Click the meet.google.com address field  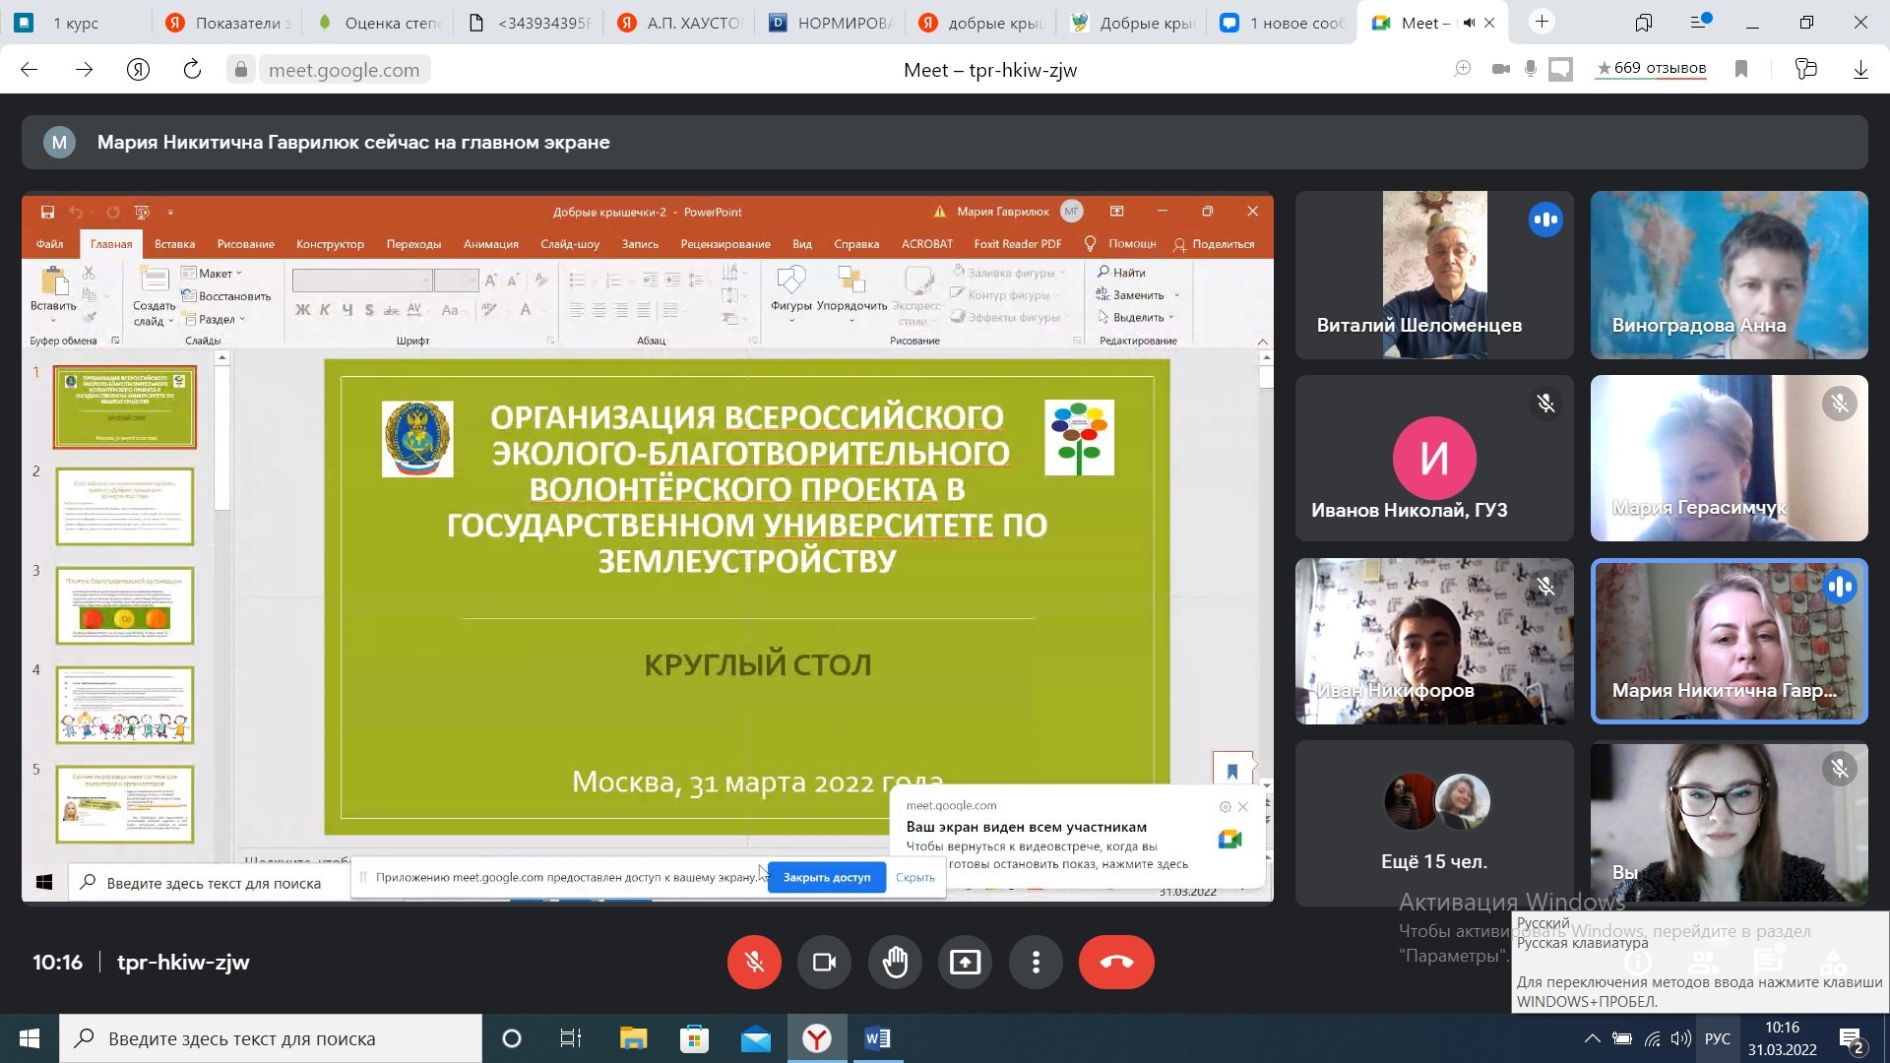344,70
